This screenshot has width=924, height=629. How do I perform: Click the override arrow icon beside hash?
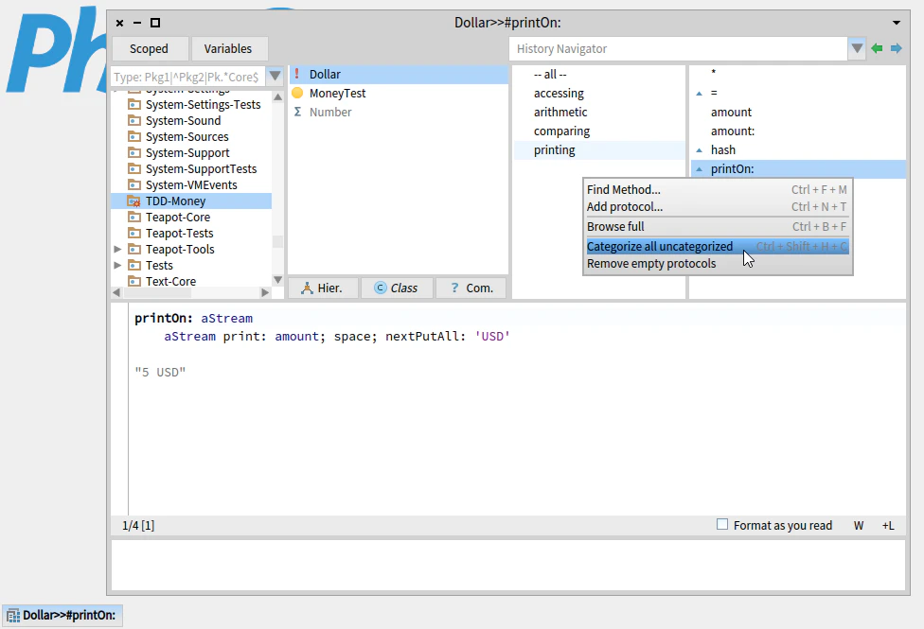click(700, 150)
